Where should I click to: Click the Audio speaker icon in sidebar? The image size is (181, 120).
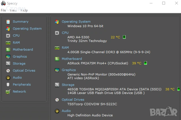[8, 78]
